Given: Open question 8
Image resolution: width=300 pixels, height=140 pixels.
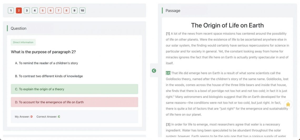Looking at the screenshot, I should 67,10.
